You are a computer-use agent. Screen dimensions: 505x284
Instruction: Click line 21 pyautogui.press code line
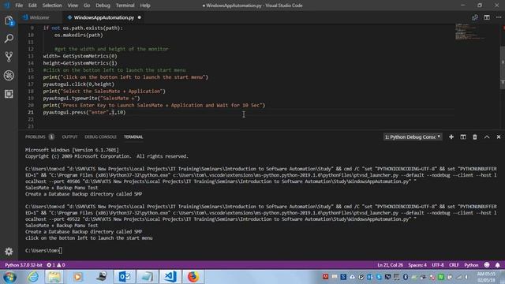[84, 112]
